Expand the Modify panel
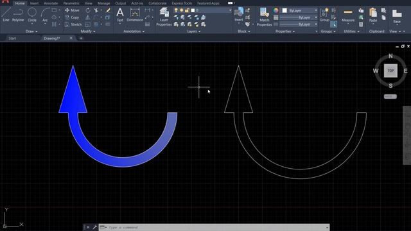Viewport: 411px width, 231px height. pos(88,31)
